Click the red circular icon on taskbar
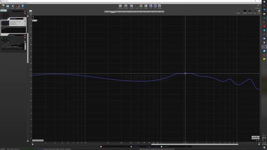This screenshot has height=150, width=267. 264,26
